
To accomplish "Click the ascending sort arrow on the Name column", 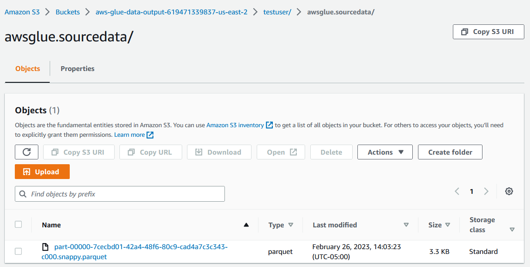I will pos(246,225).
